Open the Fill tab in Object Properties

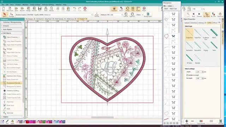click(206, 23)
